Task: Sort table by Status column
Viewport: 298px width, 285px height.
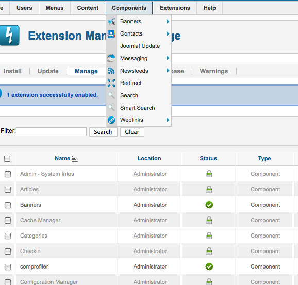Action: (208, 158)
